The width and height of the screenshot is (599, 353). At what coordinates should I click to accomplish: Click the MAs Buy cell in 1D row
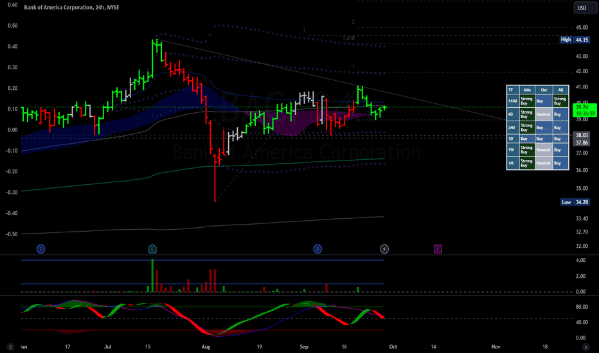527,139
